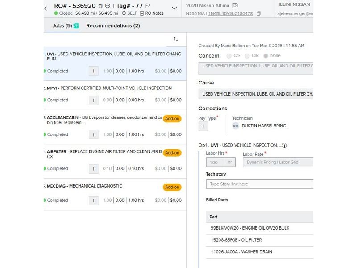Click the vehicle details icon beside Nissan Altima
The width and height of the screenshot is (357, 268).
coord(236,6)
